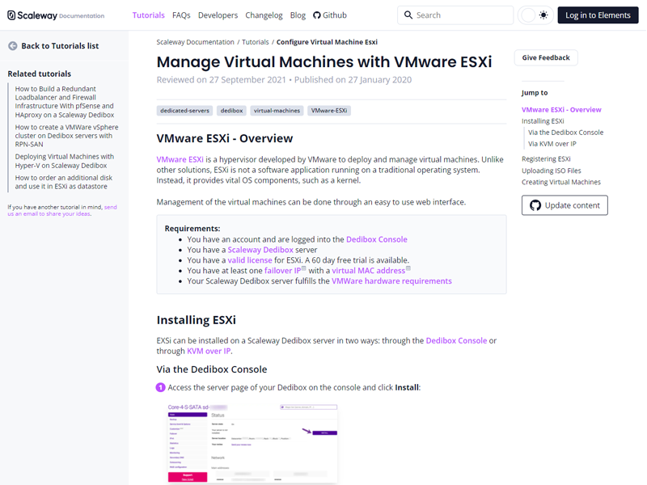Image resolution: width=647 pixels, height=485 pixels.
Task: Click the sun icon in theme switch
Action: (543, 15)
